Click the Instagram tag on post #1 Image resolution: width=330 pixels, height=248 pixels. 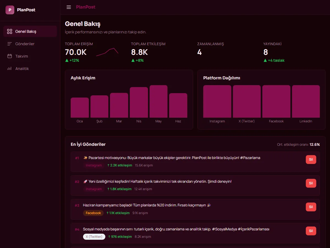tap(94, 165)
